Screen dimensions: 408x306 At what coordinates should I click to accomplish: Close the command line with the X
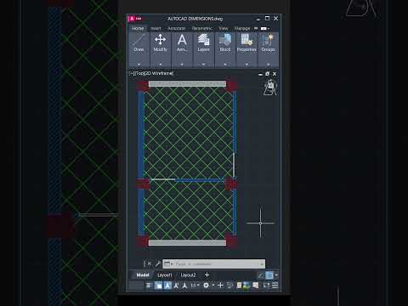tap(150, 263)
